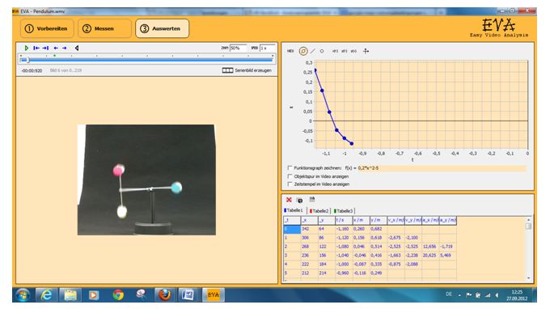Open step 1 Vorbereiten

click(47, 28)
